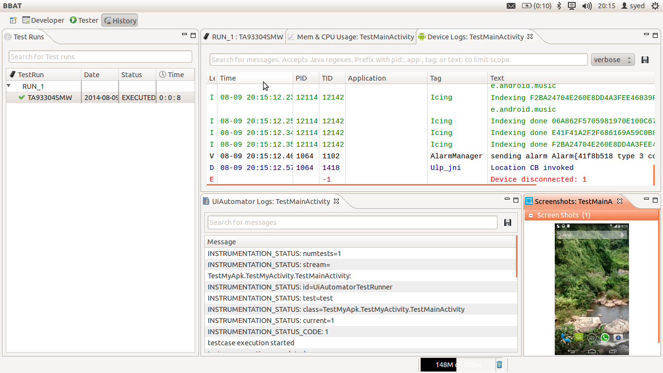Open the verbose log level dropdown
The width and height of the screenshot is (663, 373).
click(613, 60)
